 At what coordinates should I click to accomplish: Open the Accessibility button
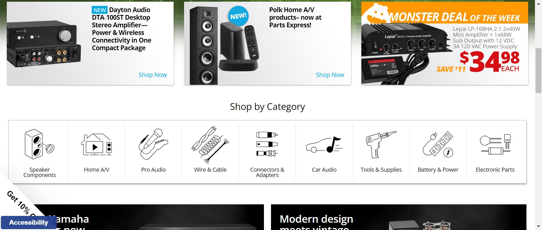click(x=29, y=222)
